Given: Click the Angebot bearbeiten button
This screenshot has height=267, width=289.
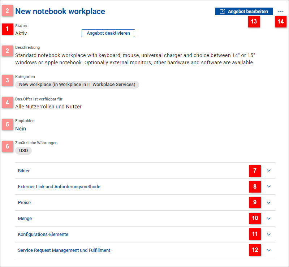Looking at the screenshot, I should click(x=244, y=12).
